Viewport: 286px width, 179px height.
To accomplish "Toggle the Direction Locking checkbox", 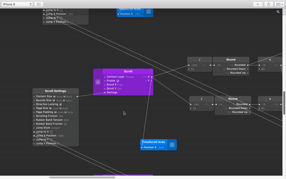I will 61,104.
